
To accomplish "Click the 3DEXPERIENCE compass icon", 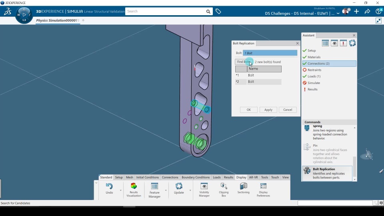I will (24, 15).
